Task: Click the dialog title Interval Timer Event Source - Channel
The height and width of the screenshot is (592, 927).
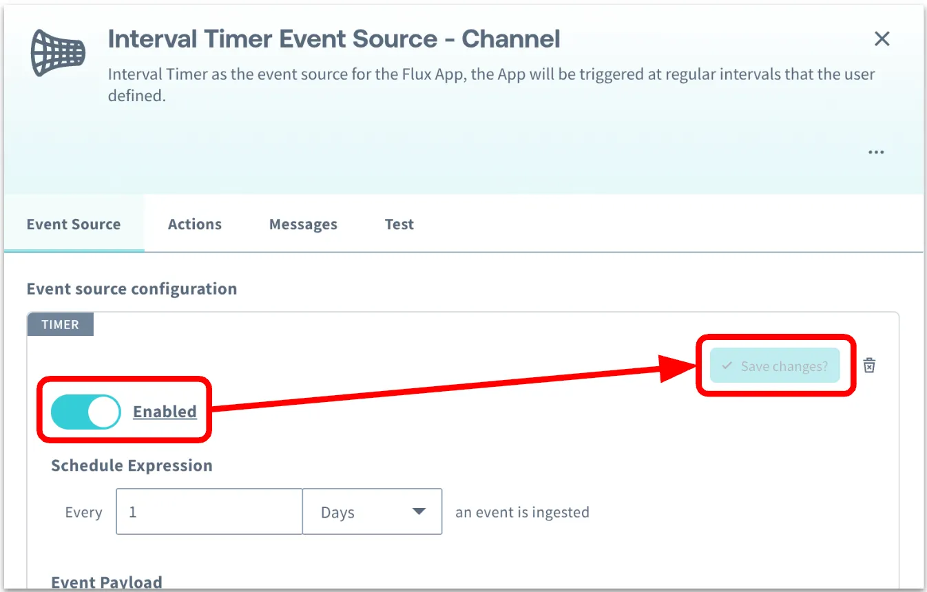Action: click(334, 39)
